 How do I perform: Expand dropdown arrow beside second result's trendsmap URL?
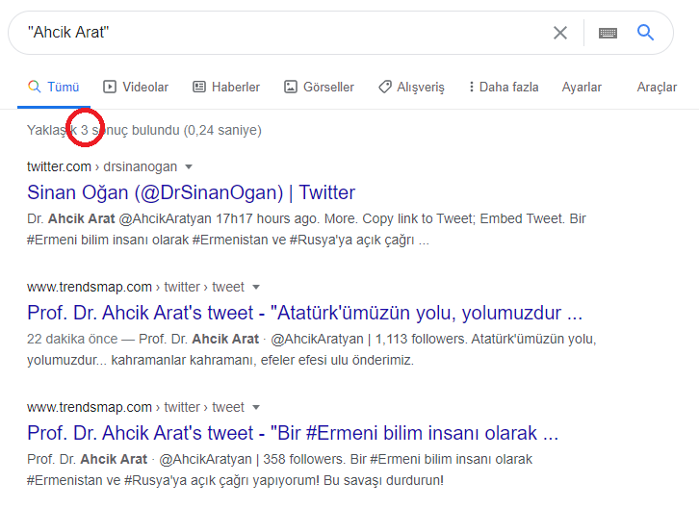[x=255, y=287]
